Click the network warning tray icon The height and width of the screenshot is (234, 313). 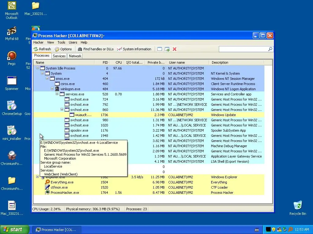coord(279,229)
